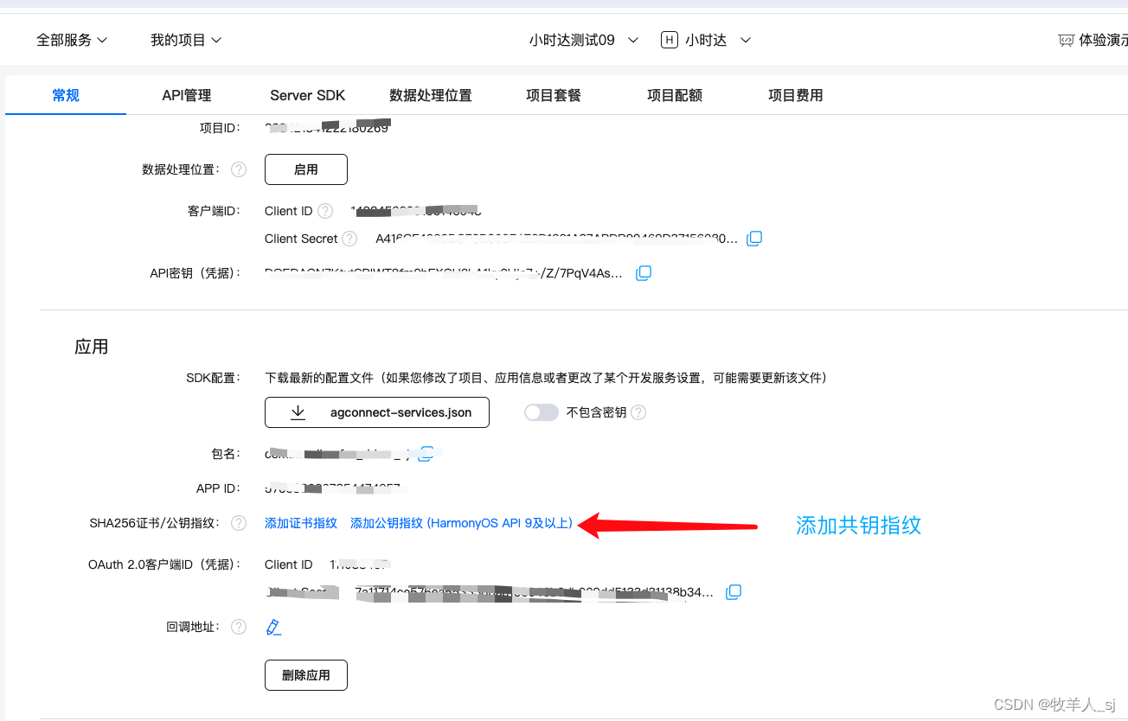The image size is (1128, 721).
Task: Click the 添加证书指纹 link
Action: pos(301,523)
